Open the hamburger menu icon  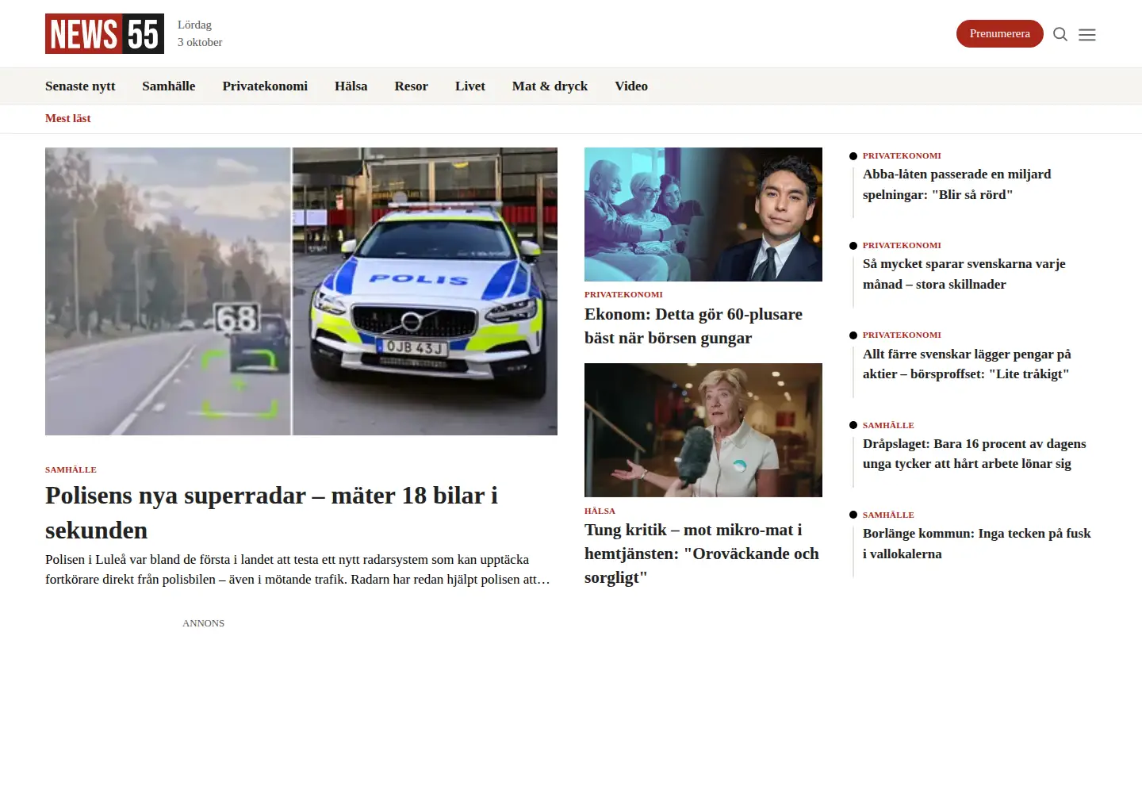point(1087,34)
